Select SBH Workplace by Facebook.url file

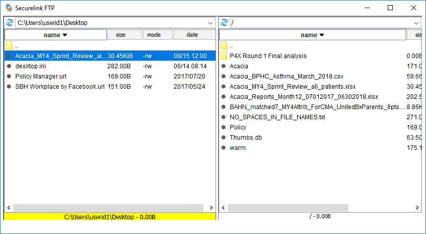coord(60,87)
